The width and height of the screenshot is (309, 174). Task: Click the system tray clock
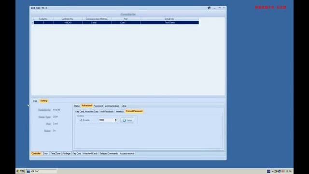pyautogui.click(x=289, y=171)
